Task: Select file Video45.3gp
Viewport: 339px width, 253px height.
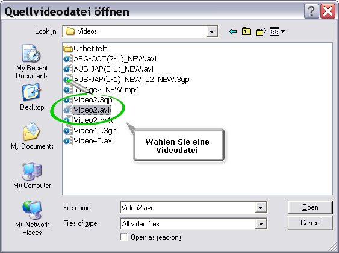Action: (x=90, y=131)
